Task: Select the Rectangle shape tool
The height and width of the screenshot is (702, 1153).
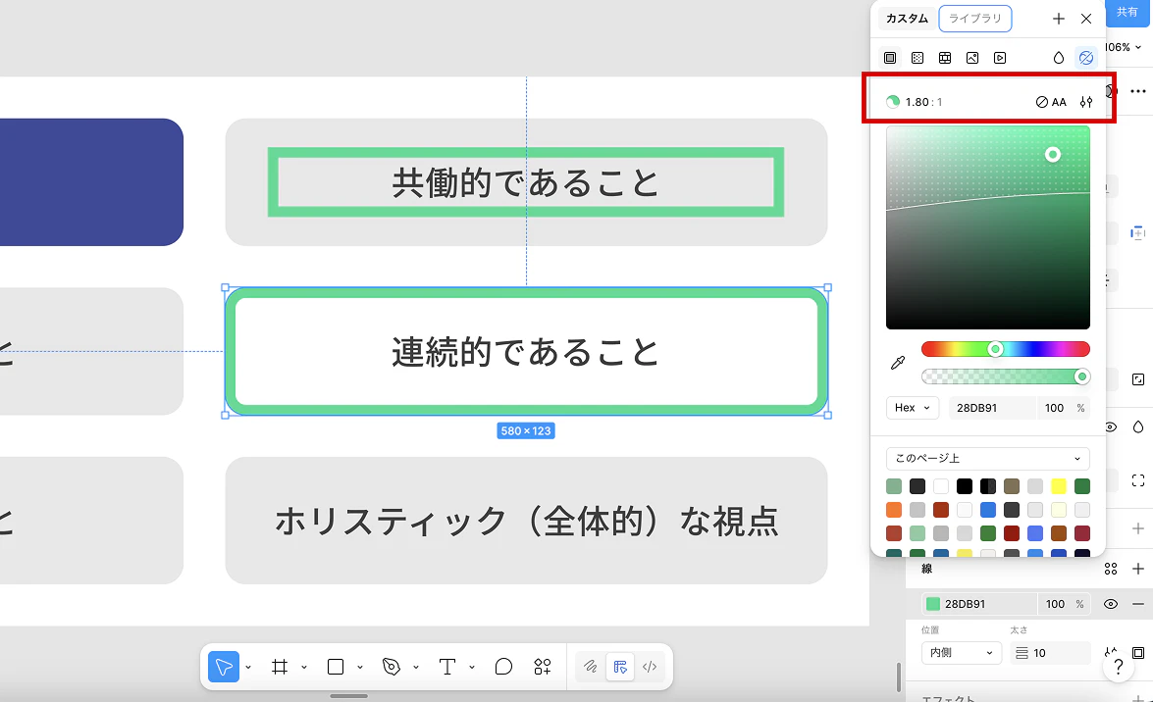Action: (x=336, y=667)
